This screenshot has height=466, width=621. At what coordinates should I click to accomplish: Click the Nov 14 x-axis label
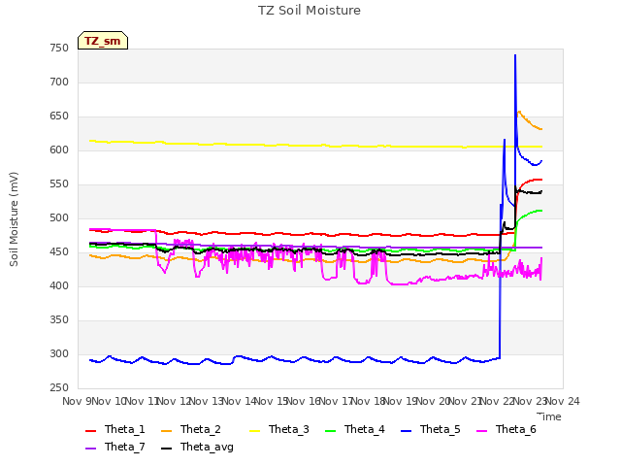240,401
